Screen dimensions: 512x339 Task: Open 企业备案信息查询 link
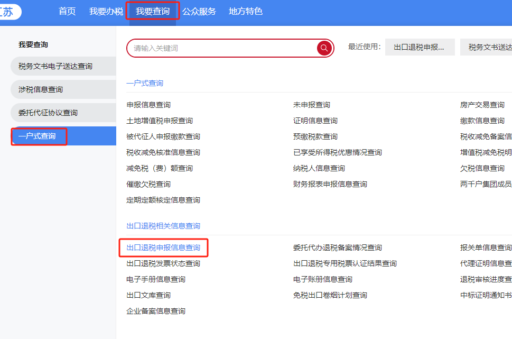[156, 311]
